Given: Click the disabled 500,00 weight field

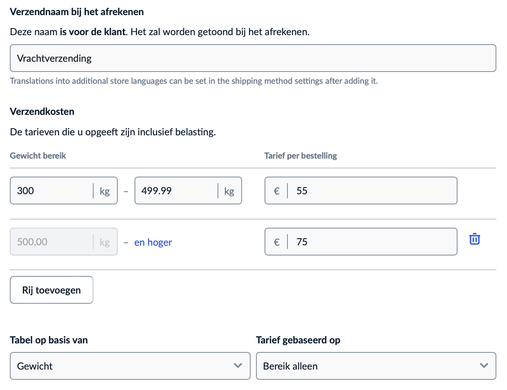Looking at the screenshot, I should tap(52, 242).
